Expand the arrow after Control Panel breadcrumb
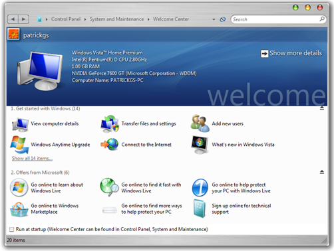The height and width of the screenshot is (251, 334). point(85,19)
